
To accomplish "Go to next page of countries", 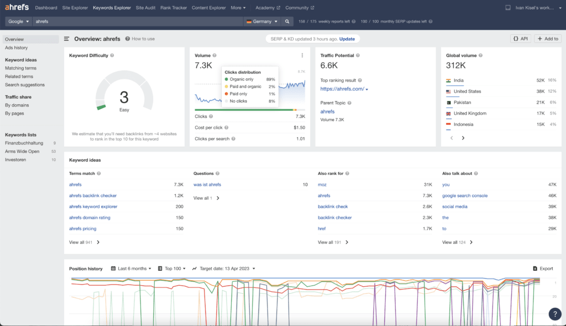I will click(463, 138).
